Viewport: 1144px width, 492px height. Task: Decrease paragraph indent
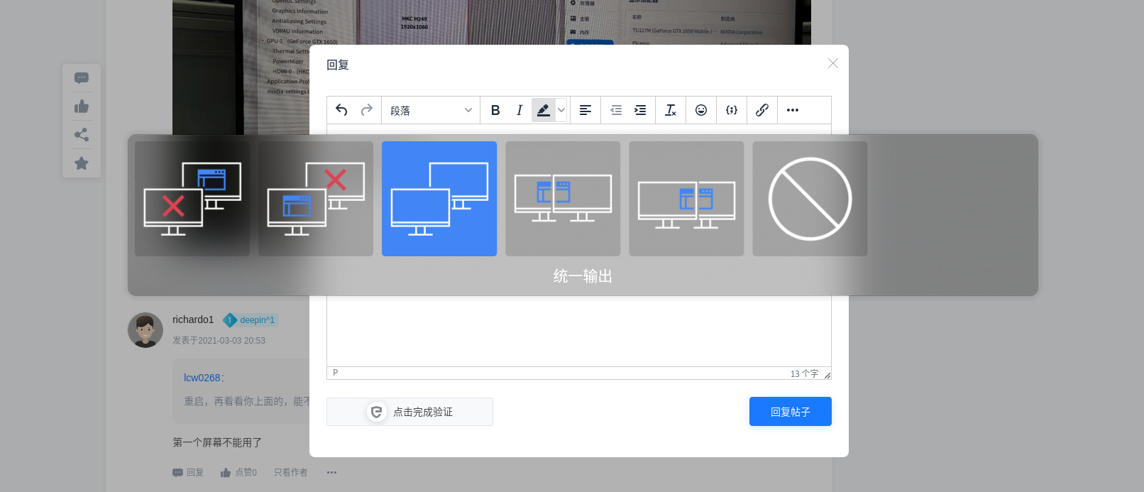click(x=616, y=110)
